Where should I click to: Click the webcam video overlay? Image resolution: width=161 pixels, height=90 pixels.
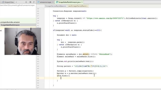[x=23, y=41]
